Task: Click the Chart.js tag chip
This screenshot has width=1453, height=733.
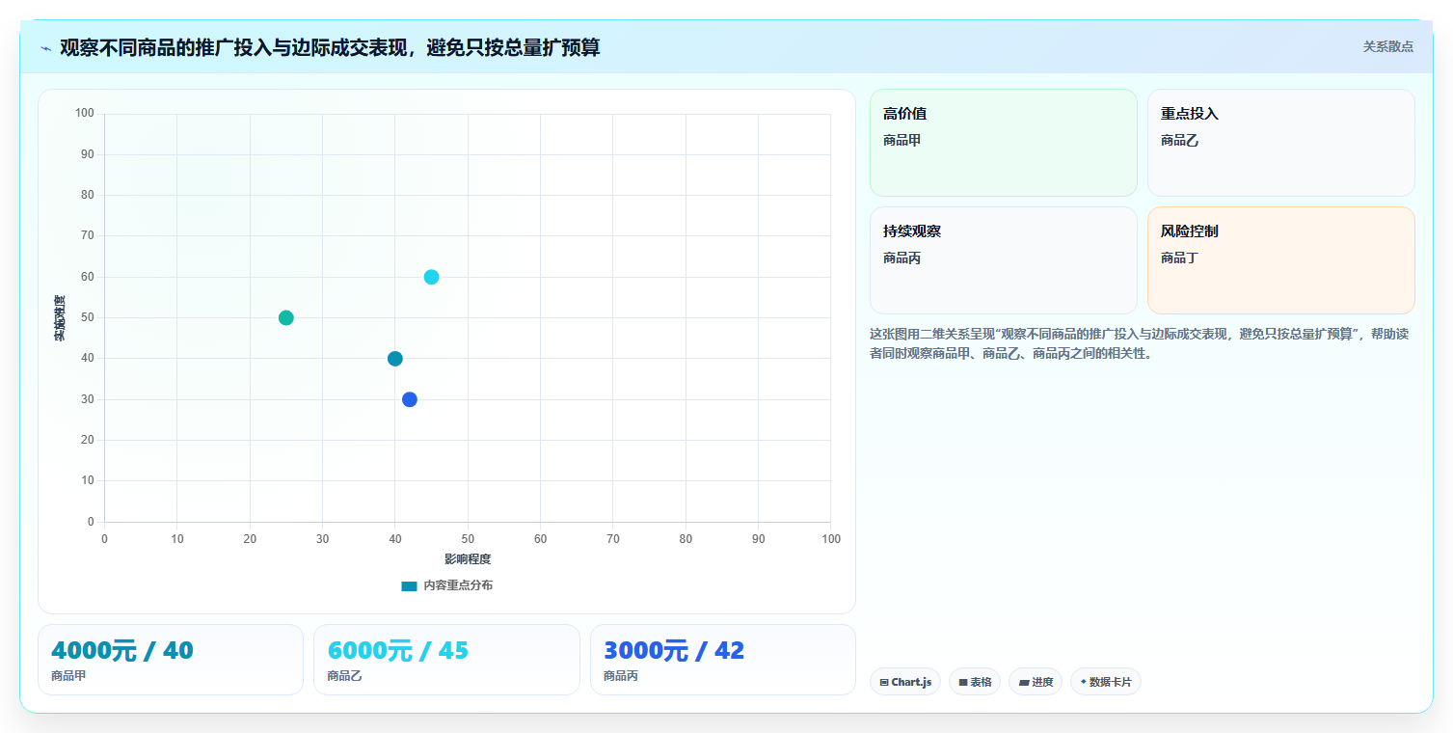Action: [x=905, y=682]
